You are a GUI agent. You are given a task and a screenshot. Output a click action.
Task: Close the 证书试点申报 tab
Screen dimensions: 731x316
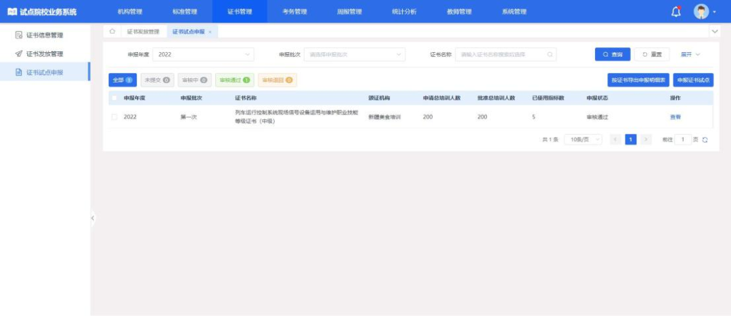pos(211,32)
